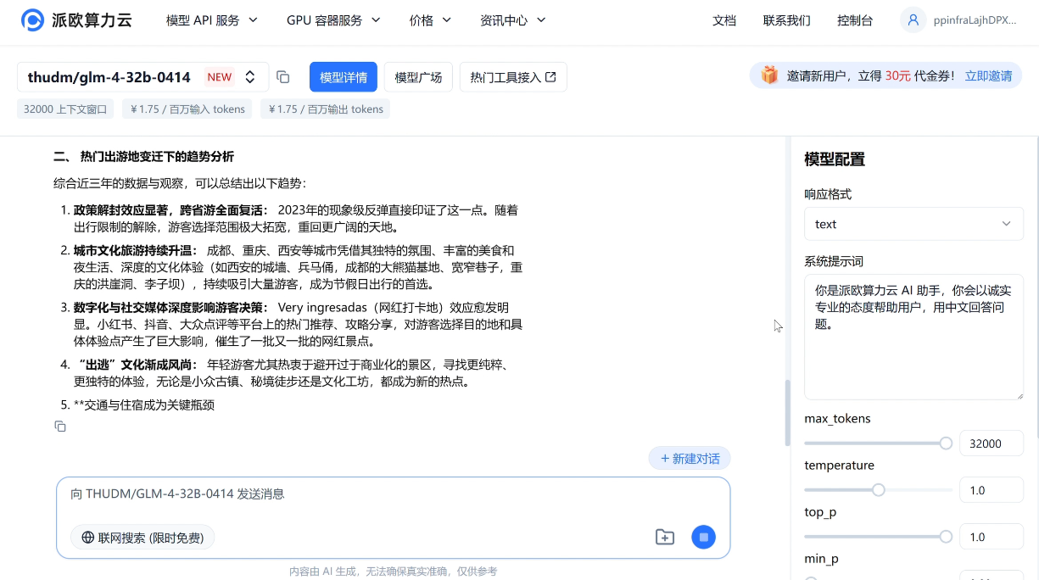
Task: Open 热门工具接入 external link
Action: pos(513,77)
